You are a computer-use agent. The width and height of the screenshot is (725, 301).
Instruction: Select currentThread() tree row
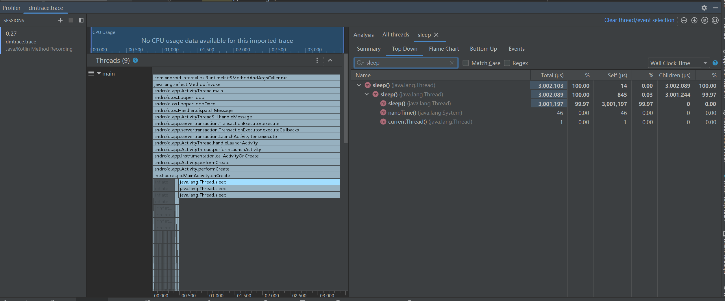tap(536, 122)
